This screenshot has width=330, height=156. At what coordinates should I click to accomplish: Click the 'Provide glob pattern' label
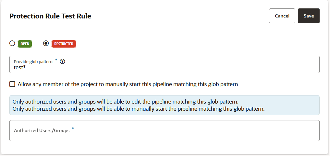[x=33, y=62]
